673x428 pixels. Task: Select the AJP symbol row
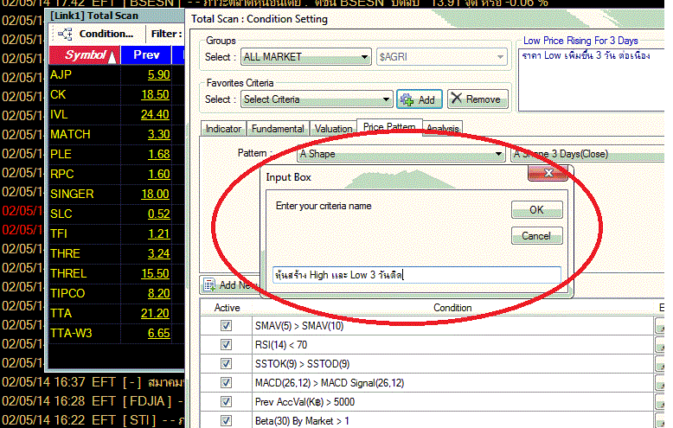61,74
